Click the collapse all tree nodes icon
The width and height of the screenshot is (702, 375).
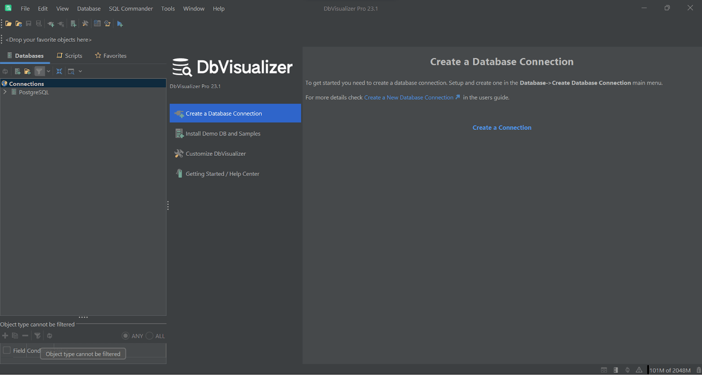(59, 71)
